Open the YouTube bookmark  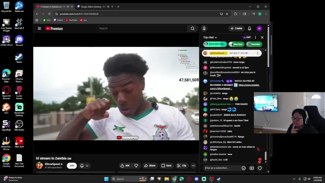[71, 20]
